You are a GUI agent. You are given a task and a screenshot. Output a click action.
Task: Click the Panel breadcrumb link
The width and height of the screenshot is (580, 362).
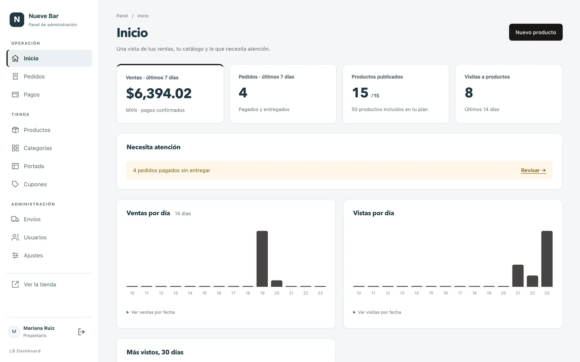click(x=122, y=16)
